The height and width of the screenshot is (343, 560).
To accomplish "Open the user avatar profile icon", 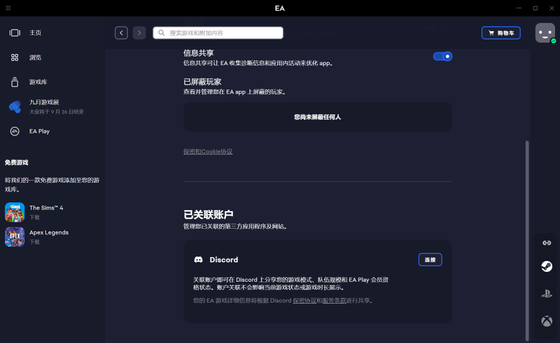I will click(x=545, y=33).
